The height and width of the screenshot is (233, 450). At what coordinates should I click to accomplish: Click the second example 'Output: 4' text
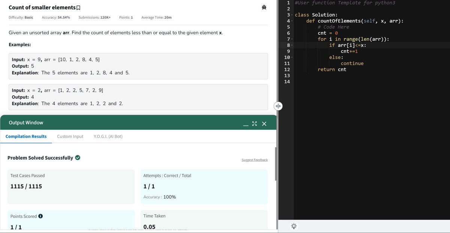[23, 97]
